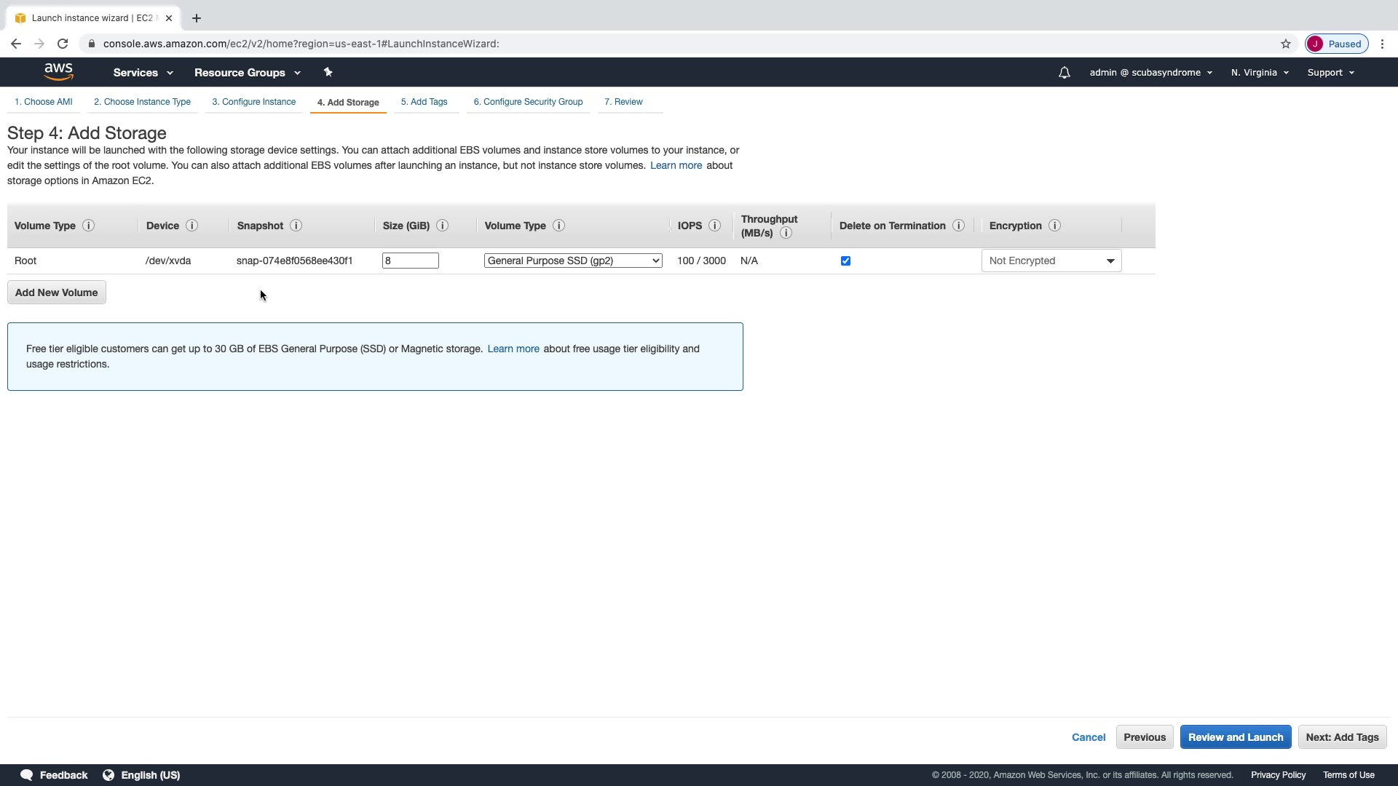
Task: Expand the Not Encrypted encryption dropdown
Action: click(1051, 261)
